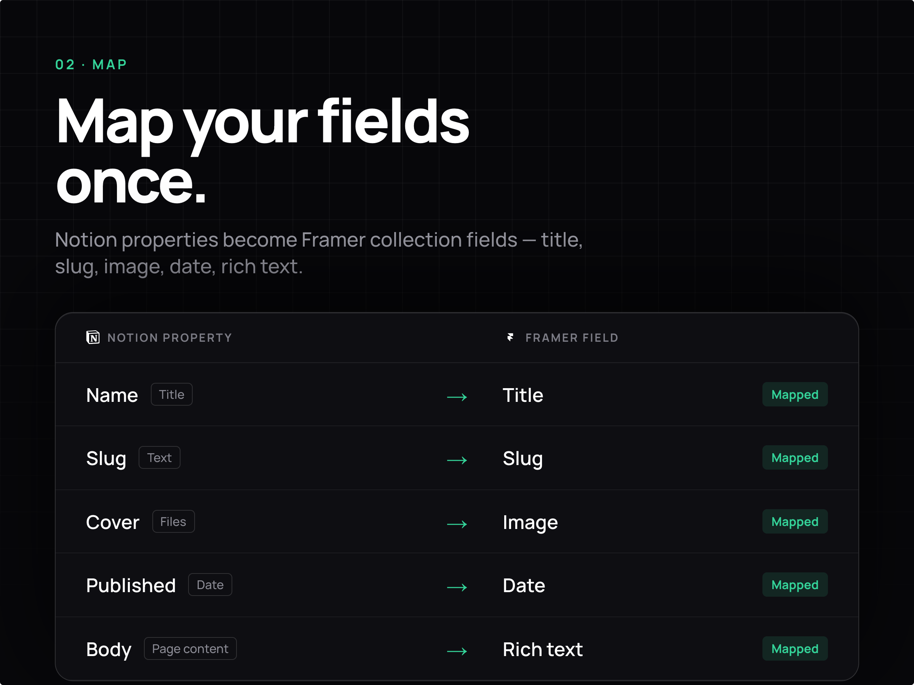The width and height of the screenshot is (914, 685).
Task: Click the Image Framer field
Action: [530, 523]
